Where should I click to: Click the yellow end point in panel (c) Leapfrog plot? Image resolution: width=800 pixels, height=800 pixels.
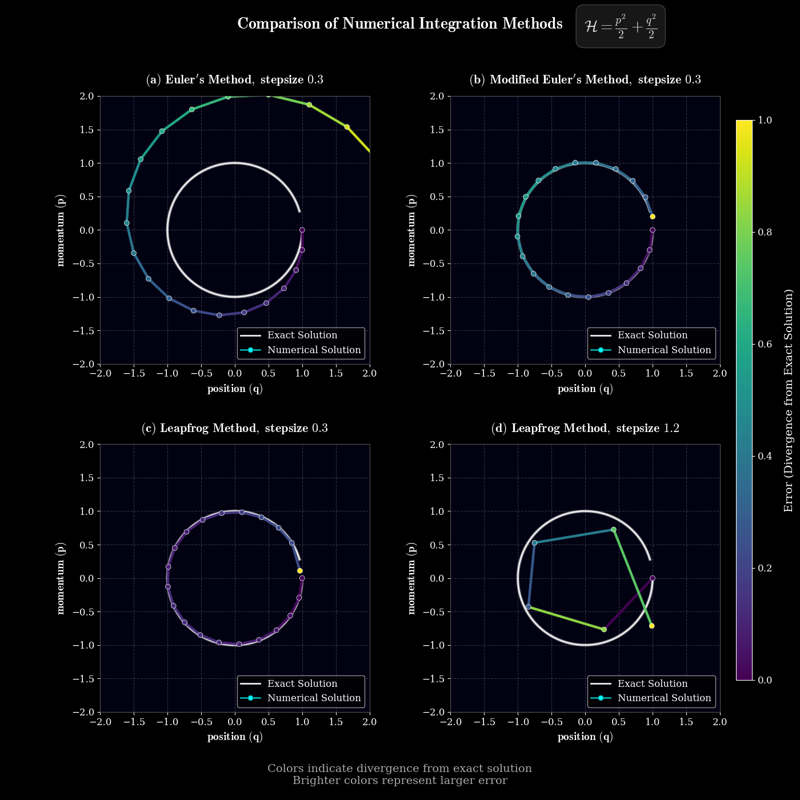coord(299,571)
